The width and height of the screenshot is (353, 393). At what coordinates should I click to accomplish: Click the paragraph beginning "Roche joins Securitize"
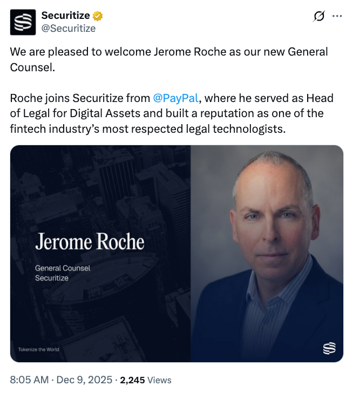(x=172, y=113)
